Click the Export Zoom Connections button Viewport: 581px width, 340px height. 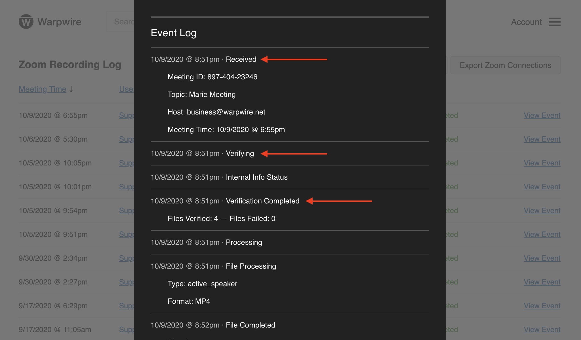point(505,64)
